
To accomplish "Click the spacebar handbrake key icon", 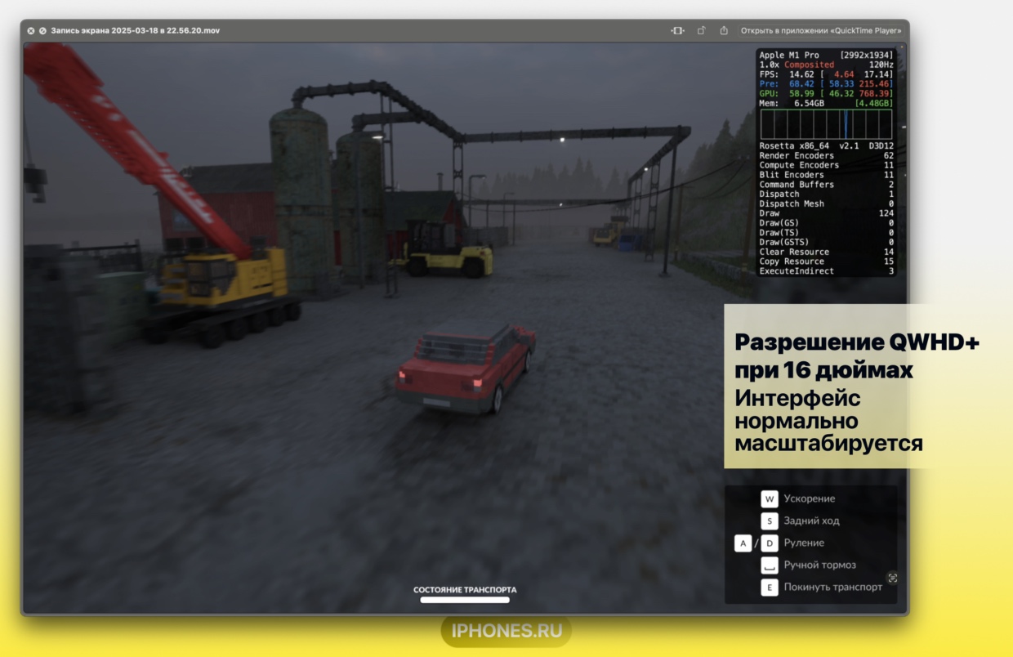I will tap(770, 565).
